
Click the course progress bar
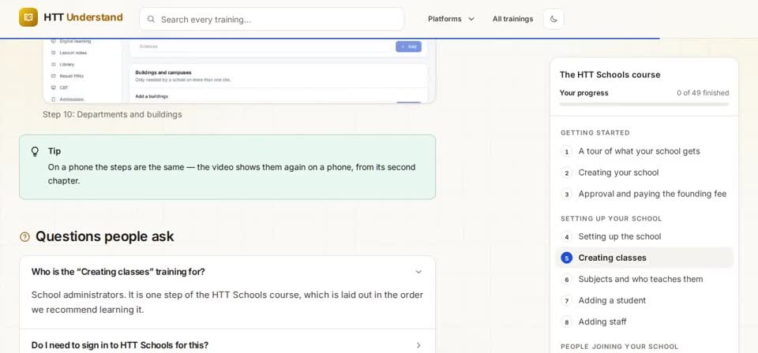tap(644, 104)
